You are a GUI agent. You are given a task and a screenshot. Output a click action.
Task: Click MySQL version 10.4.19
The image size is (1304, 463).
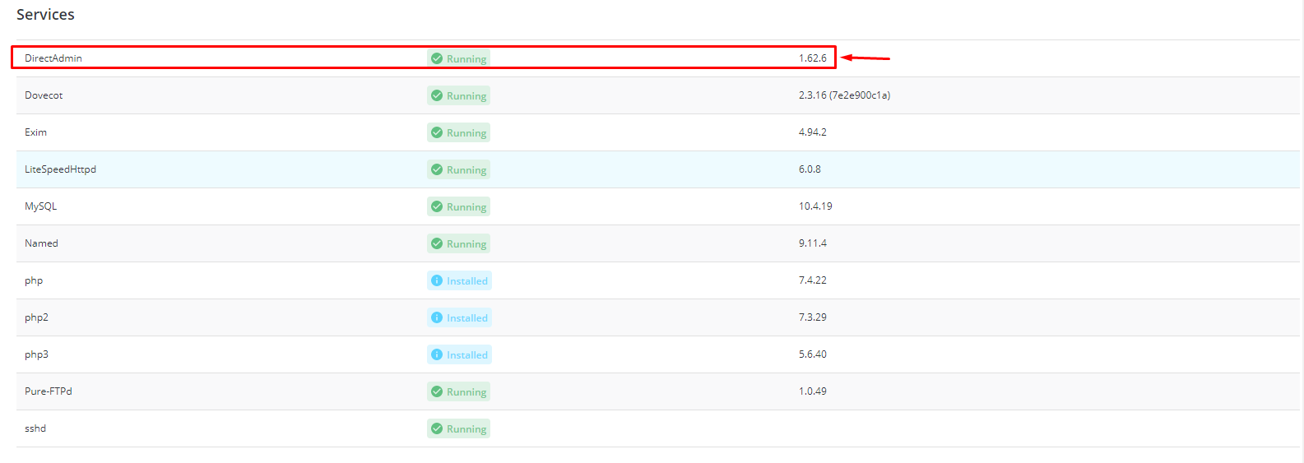(815, 206)
